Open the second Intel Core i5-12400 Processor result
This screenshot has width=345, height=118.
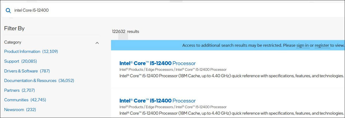pos(157,101)
